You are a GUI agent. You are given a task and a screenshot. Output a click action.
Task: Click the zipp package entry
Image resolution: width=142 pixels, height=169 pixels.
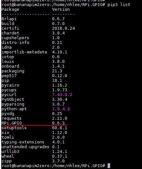7,161
